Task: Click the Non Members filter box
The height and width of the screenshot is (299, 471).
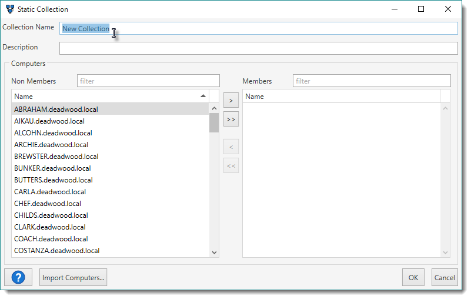Action: coord(148,81)
